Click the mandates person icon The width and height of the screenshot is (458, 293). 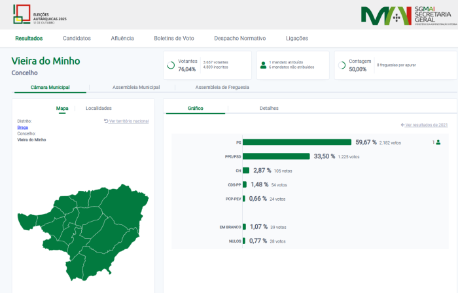pyautogui.click(x=263, y=65)
